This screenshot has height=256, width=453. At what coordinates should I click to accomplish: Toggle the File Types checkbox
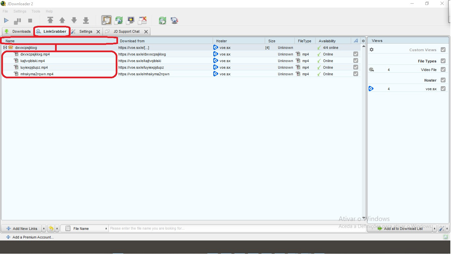pyautogui.click(x=443, y=61)
